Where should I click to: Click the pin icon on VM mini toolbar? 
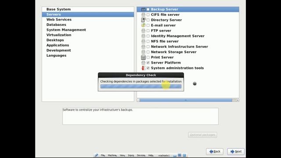click(97, 155)
